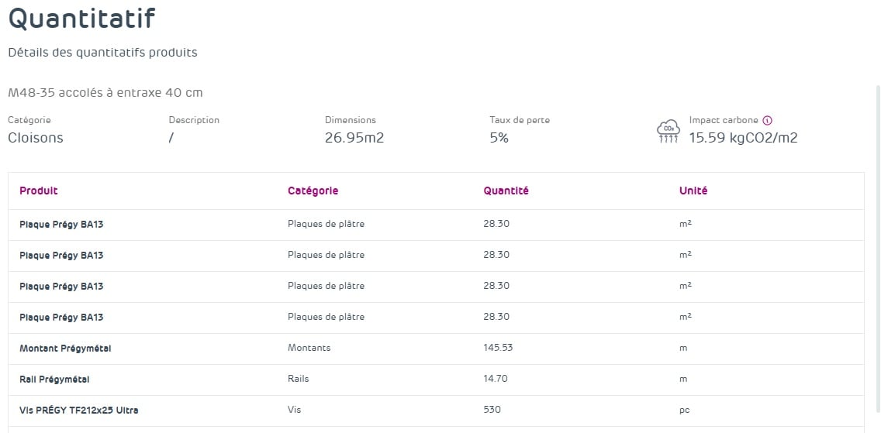
Task: Click the 145.53 quantity cell
Action: click(498, 349)
